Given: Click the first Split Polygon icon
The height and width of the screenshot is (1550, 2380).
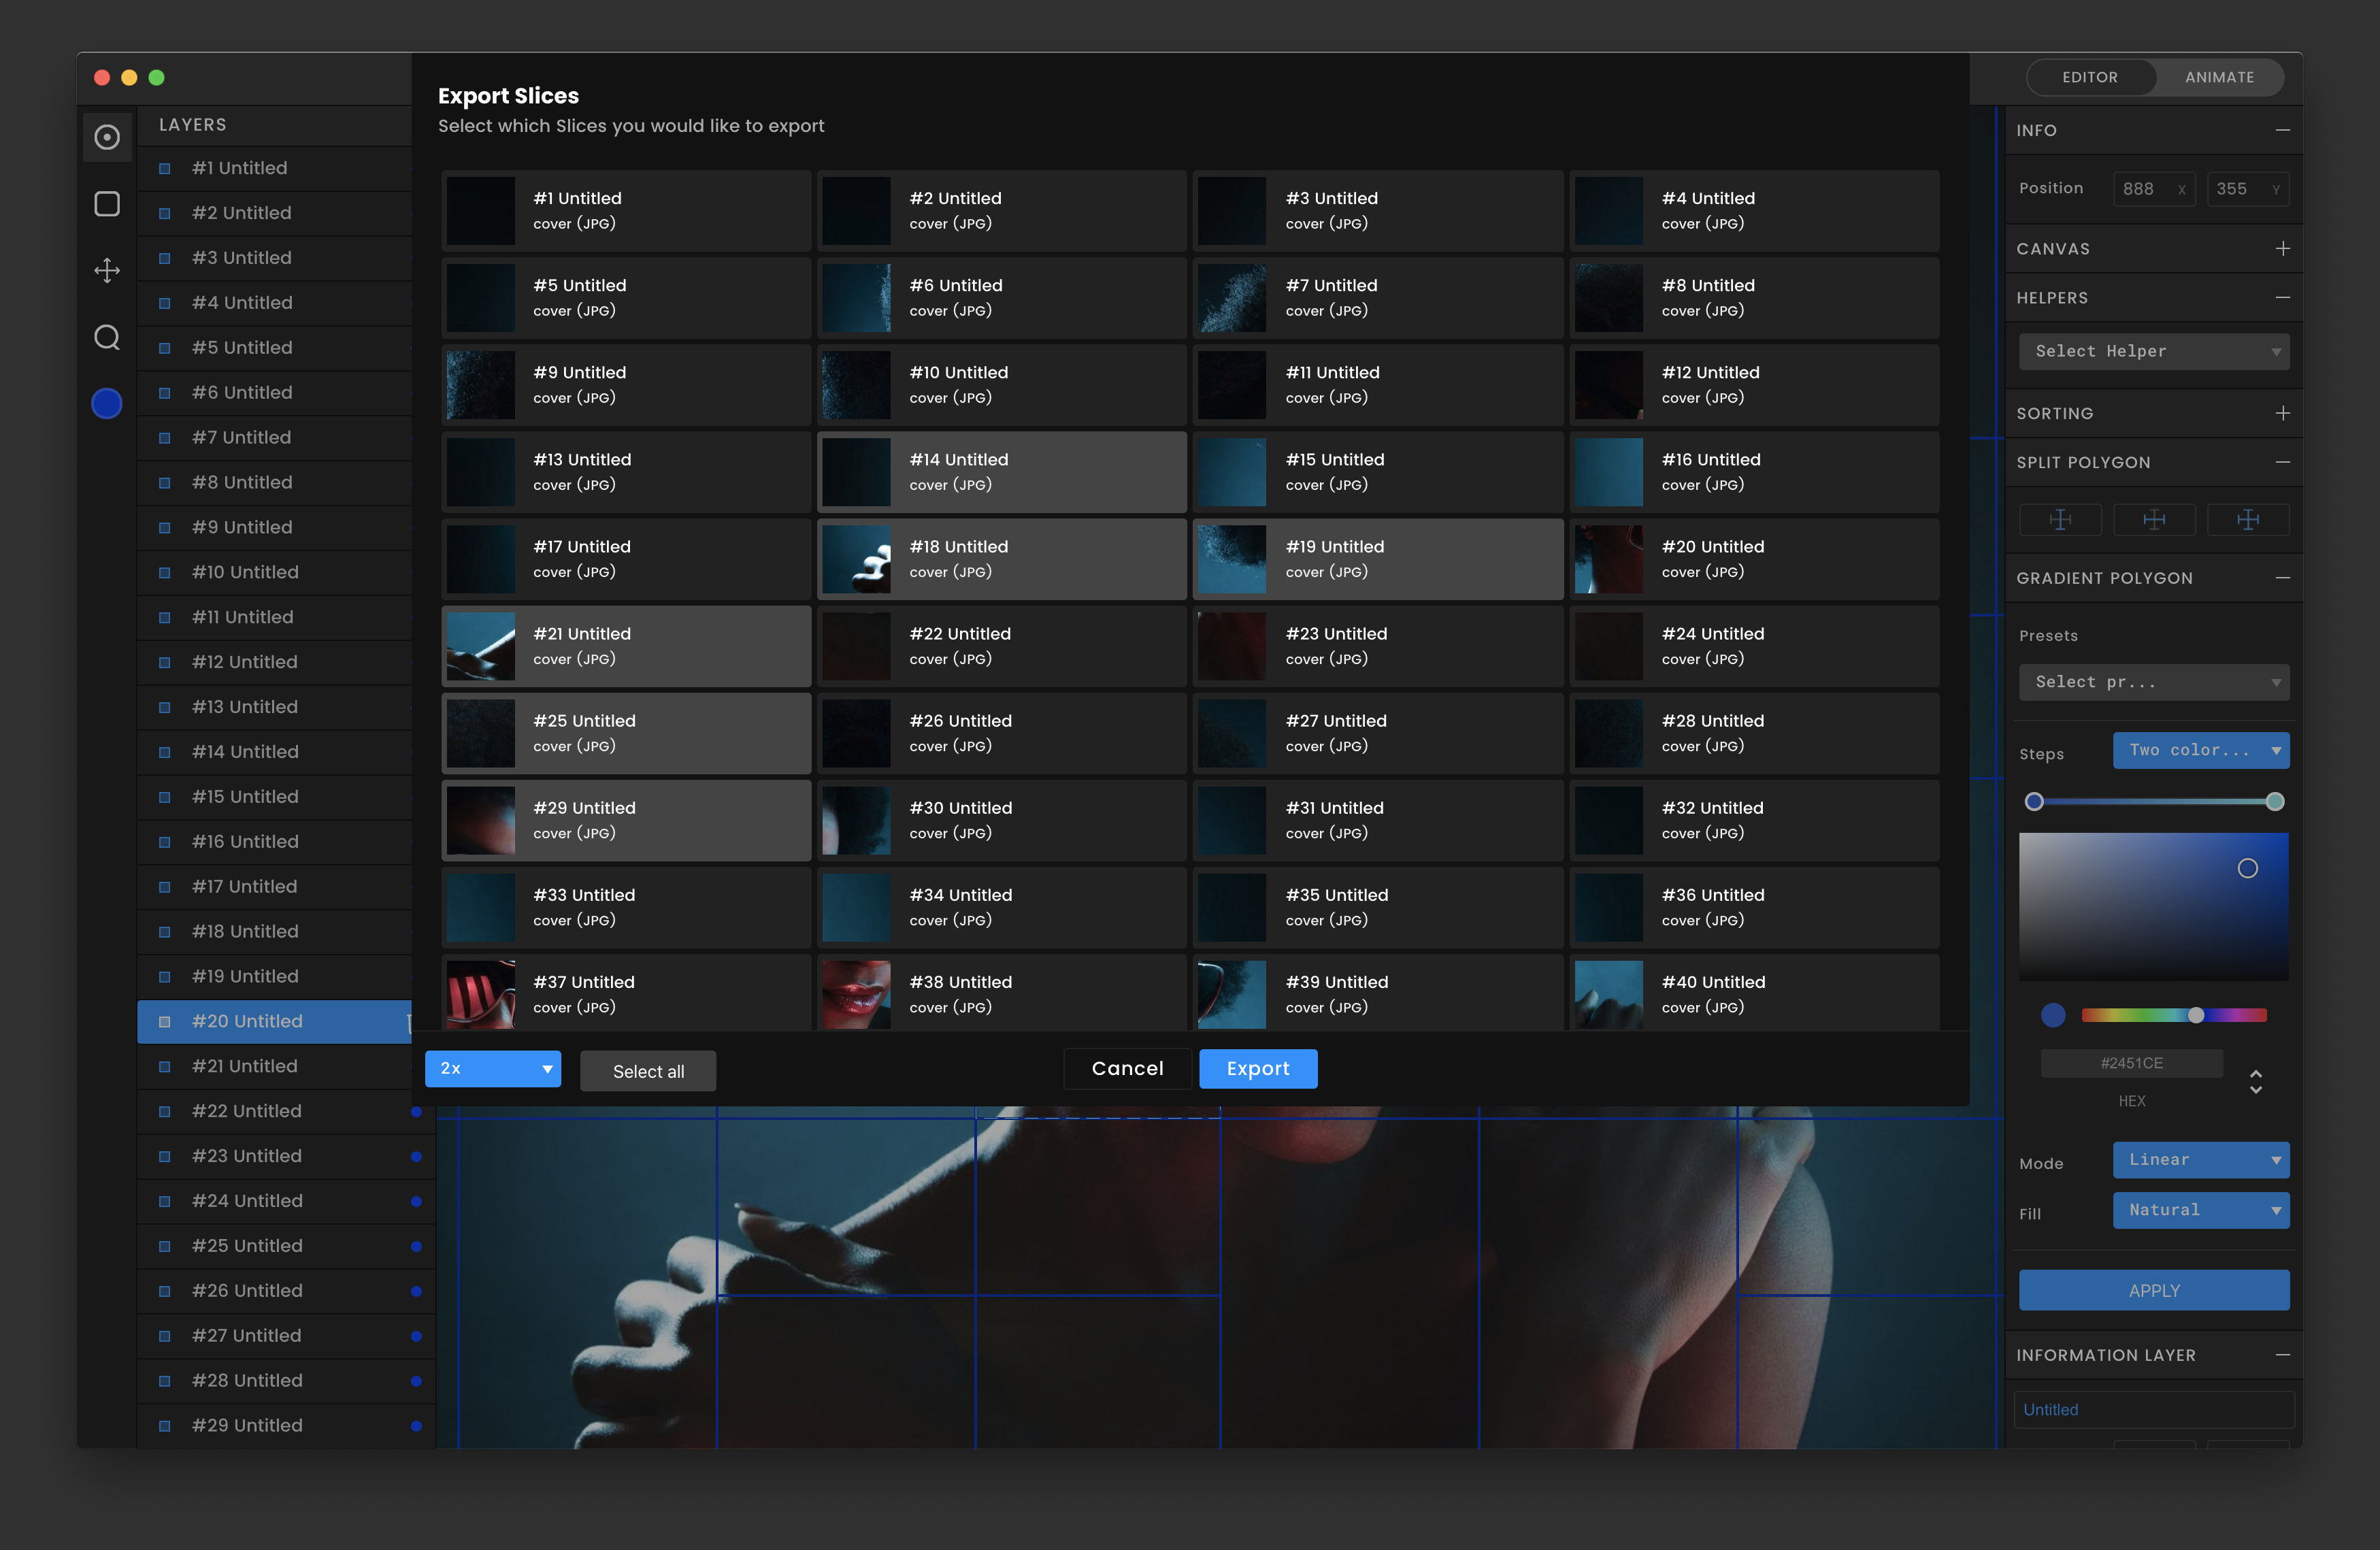Looking at the screenshot, I should point(2060,519).
